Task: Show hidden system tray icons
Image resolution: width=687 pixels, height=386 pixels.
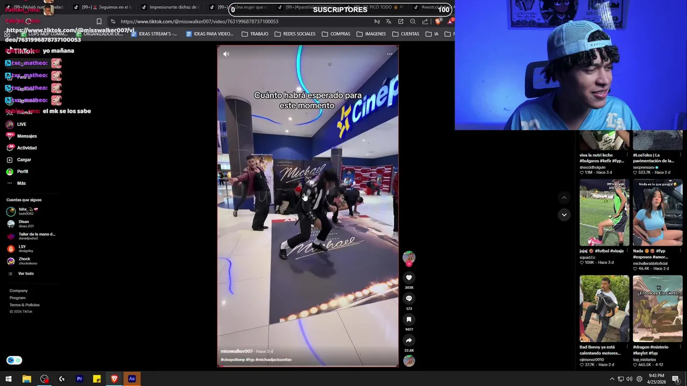Action: click(x=612, y=379)
